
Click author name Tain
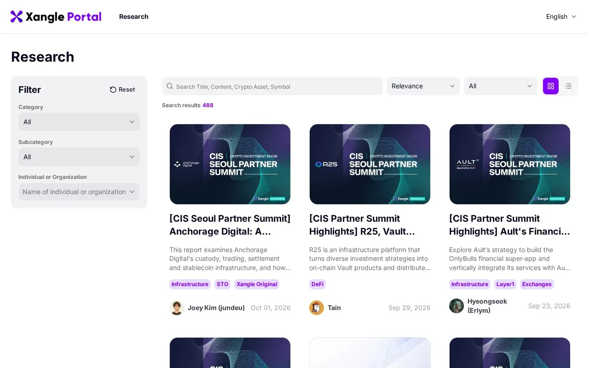pyautogui.click(x=334, y=308)
